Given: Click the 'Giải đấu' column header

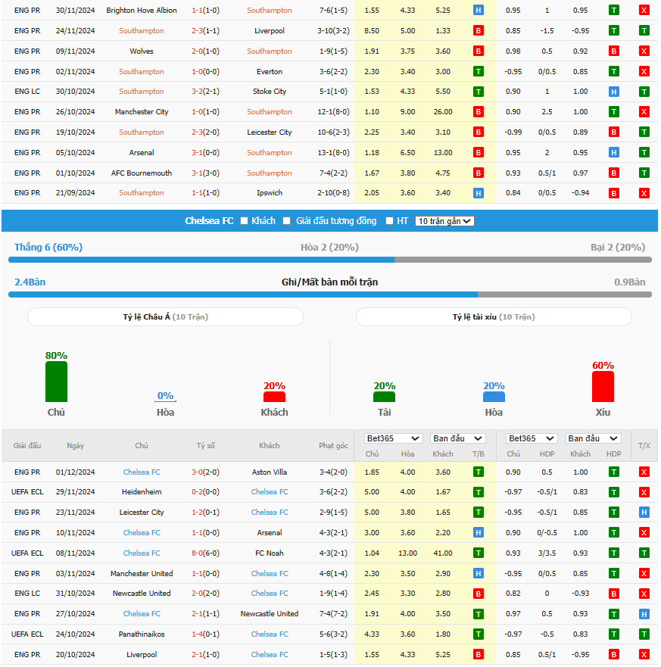Looking at the screenshot, I should (27, 446).
